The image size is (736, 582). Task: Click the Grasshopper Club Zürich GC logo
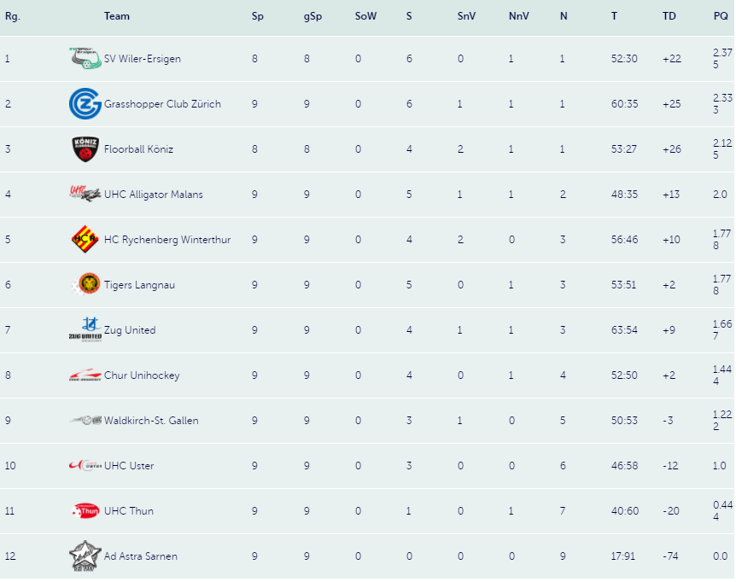85,103
